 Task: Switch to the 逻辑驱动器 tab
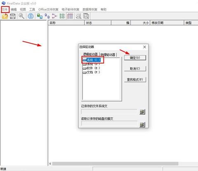tap(90, 55)
